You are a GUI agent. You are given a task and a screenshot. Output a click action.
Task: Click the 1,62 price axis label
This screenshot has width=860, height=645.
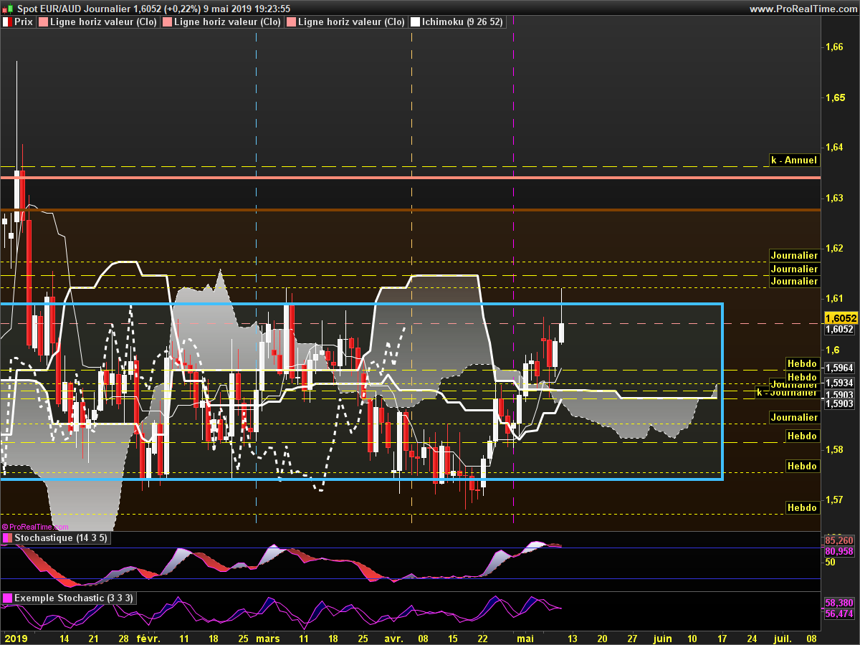coord(834,249)
